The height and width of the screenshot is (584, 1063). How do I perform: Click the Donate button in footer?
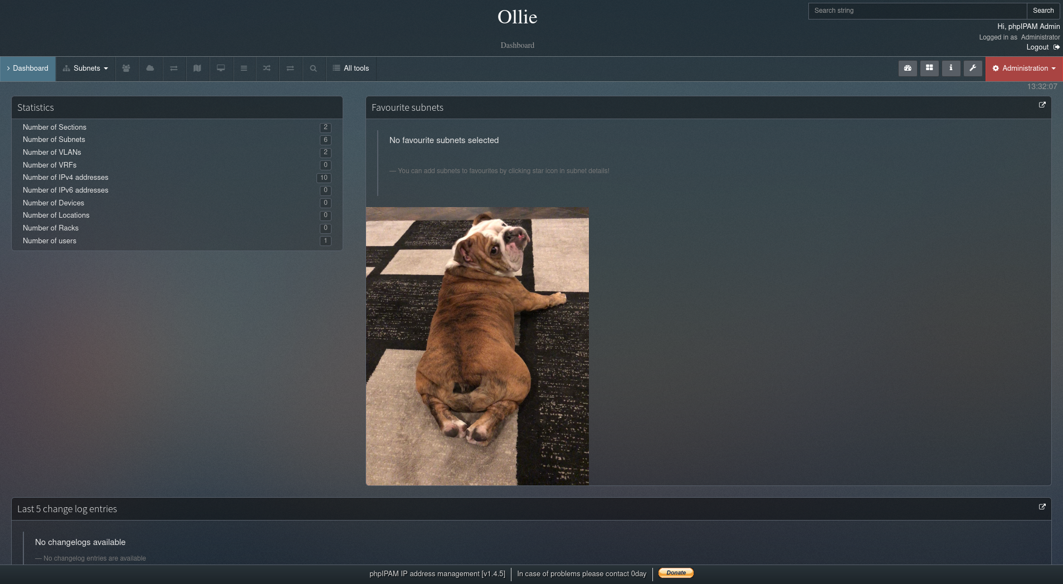coord(676,573)
